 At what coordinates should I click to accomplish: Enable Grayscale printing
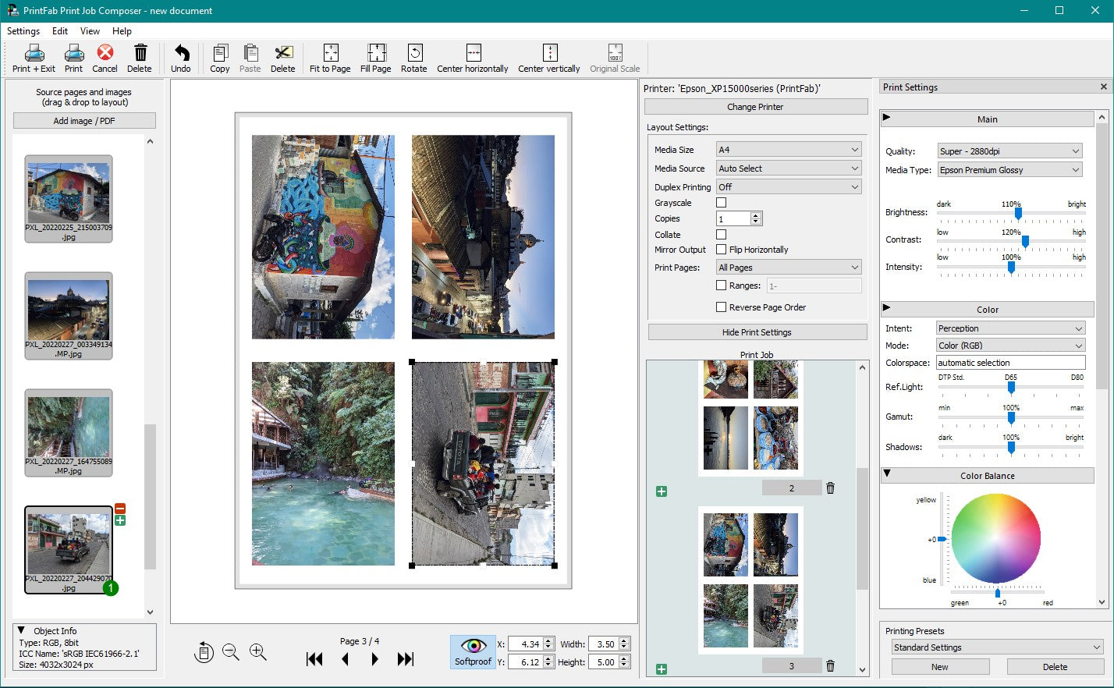(721, 203)
